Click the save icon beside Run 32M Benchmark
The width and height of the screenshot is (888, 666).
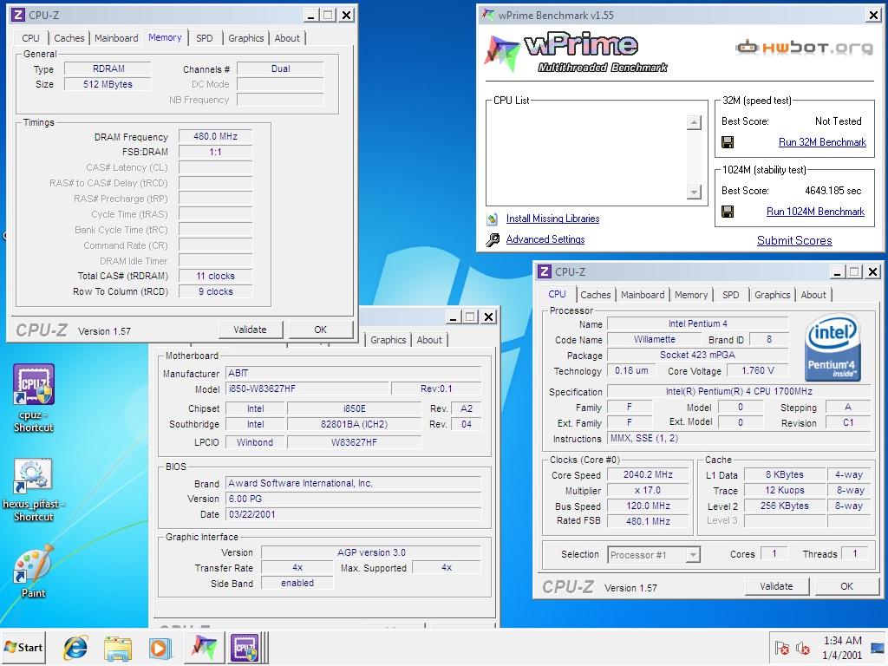tap(728, 142)
